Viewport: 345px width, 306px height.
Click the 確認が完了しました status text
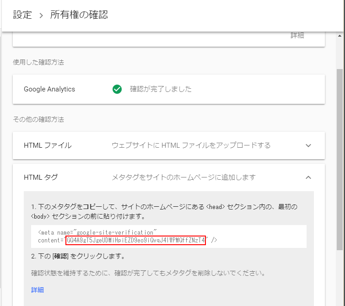click(161, 89)
